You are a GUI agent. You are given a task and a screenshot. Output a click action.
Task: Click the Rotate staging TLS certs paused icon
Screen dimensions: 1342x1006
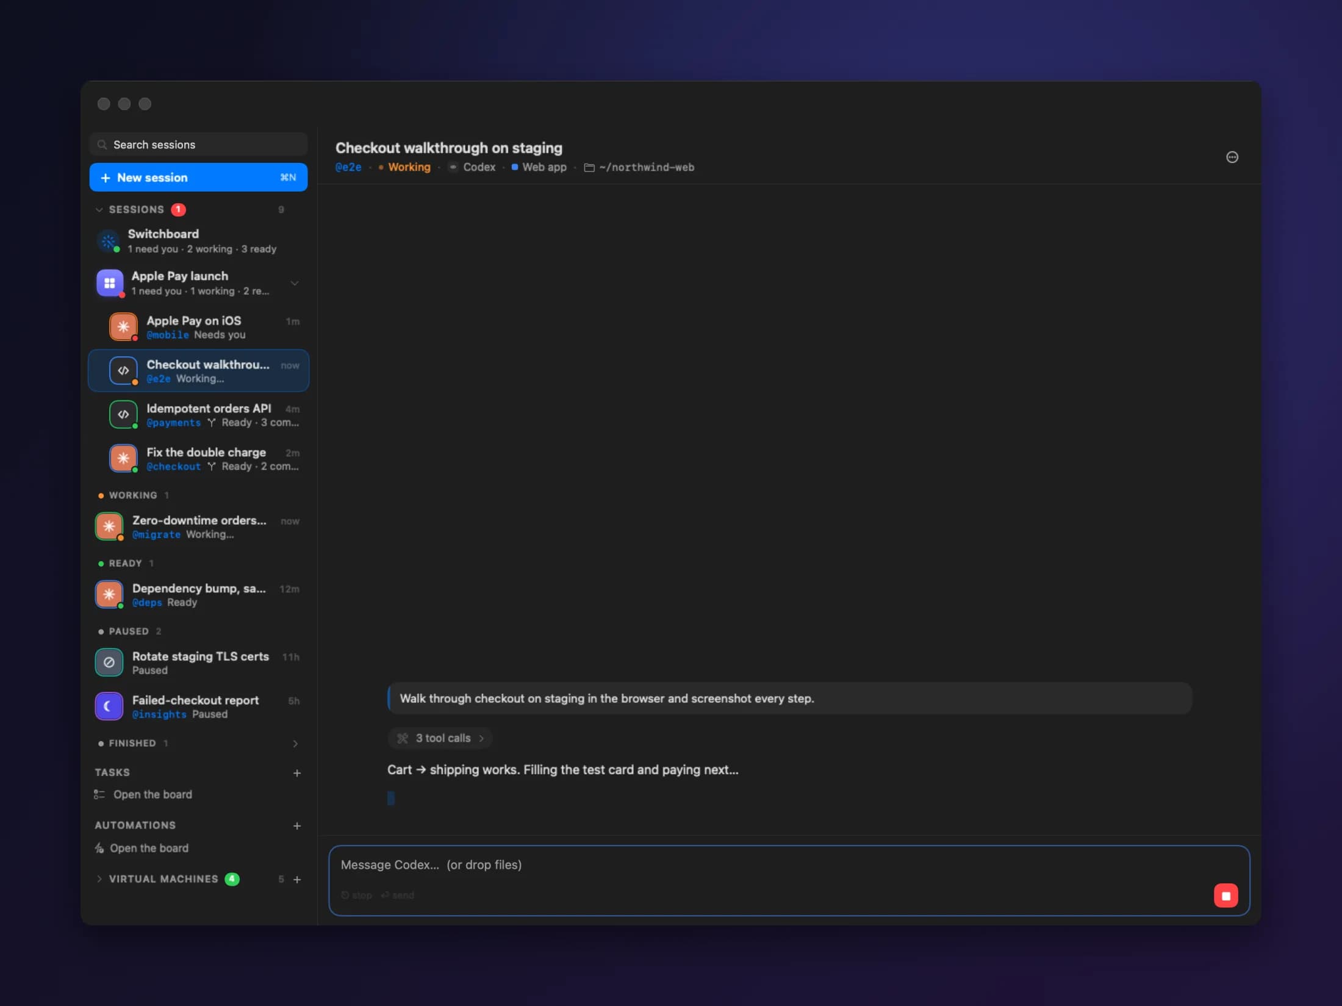109,663
